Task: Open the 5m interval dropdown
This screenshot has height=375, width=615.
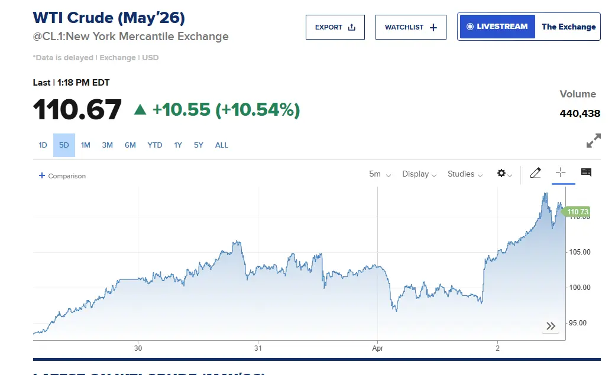Action: pyautogui.click(x=380, y=174)
